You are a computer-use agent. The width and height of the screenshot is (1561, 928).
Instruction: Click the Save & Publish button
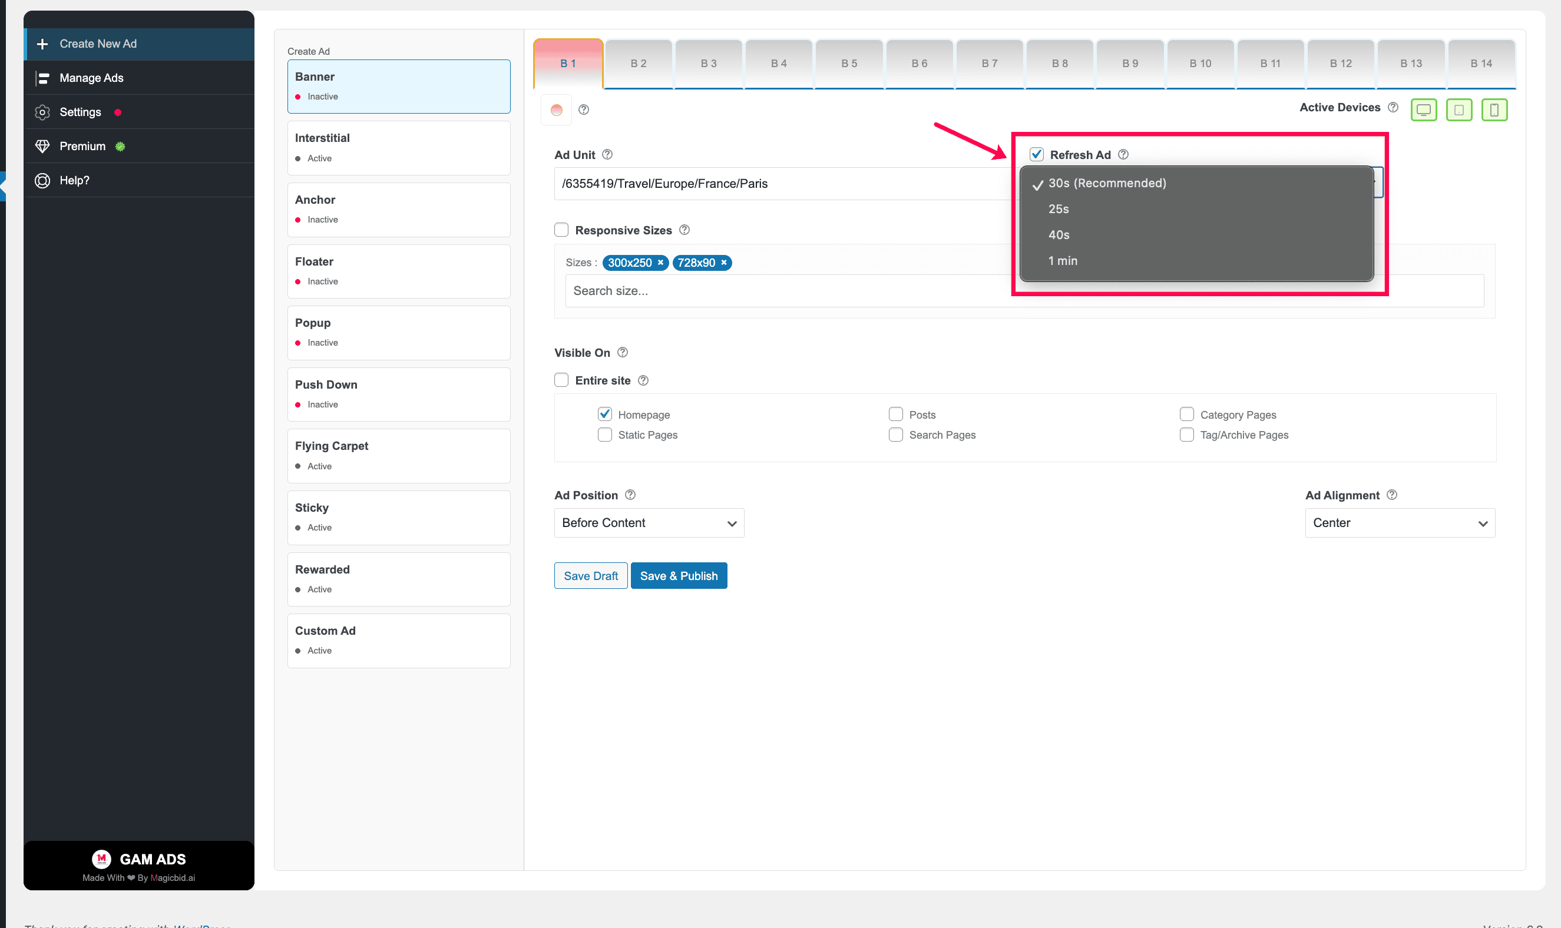point(679,576)
